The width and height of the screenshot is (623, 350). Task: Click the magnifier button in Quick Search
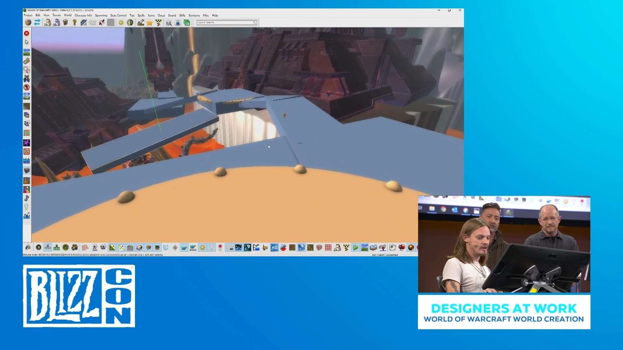coord(254,23)
